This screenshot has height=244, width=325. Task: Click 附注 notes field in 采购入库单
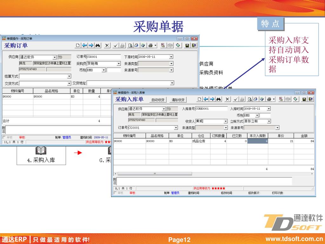click(x=204, y=181)
